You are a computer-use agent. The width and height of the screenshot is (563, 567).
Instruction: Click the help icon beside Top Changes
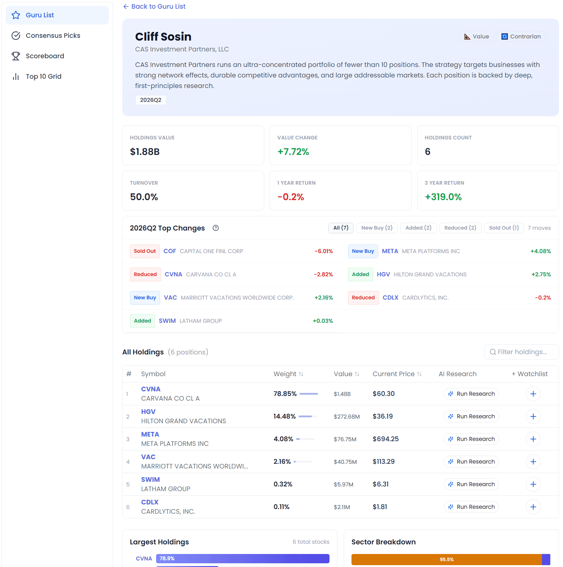[x=216, y=228]
